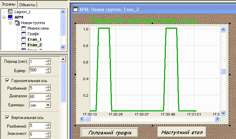Click the Етап_2 screen icon in tree
This screenshot has width=236, height=139.
pyautogui.click(x=24, y=45)
